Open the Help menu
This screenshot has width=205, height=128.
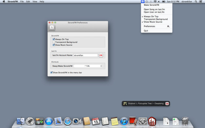[42, 2]
